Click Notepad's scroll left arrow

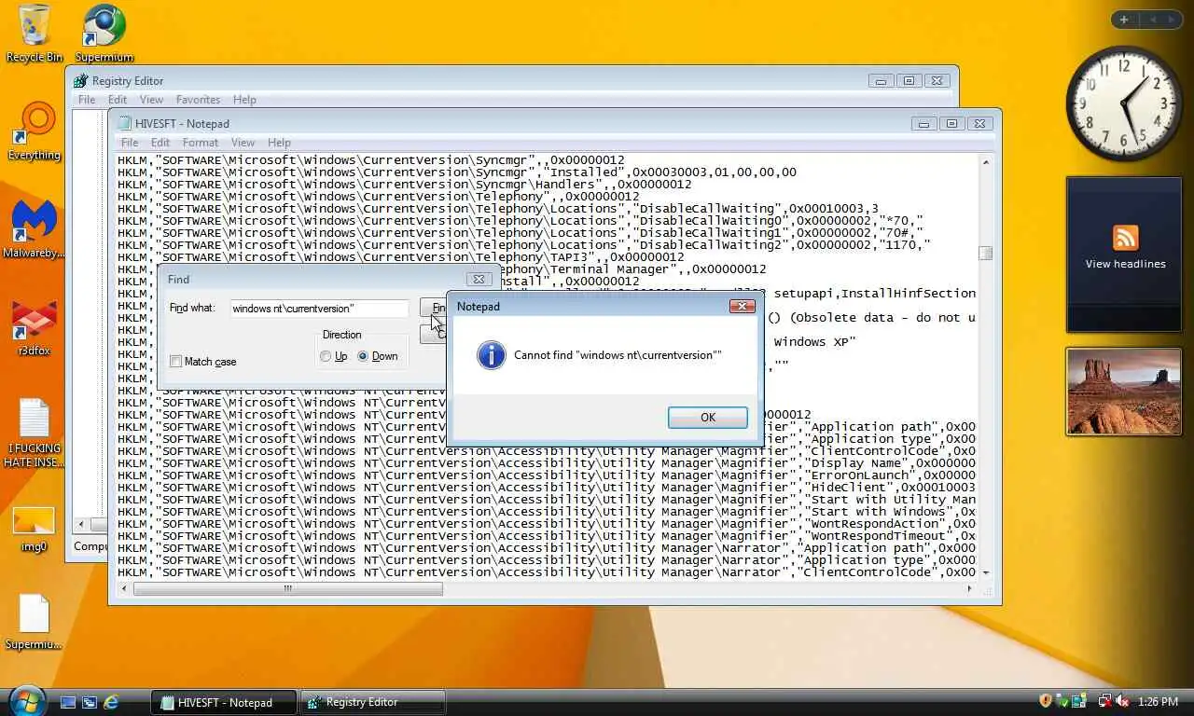pyautogui.click(x=124, y=589)
